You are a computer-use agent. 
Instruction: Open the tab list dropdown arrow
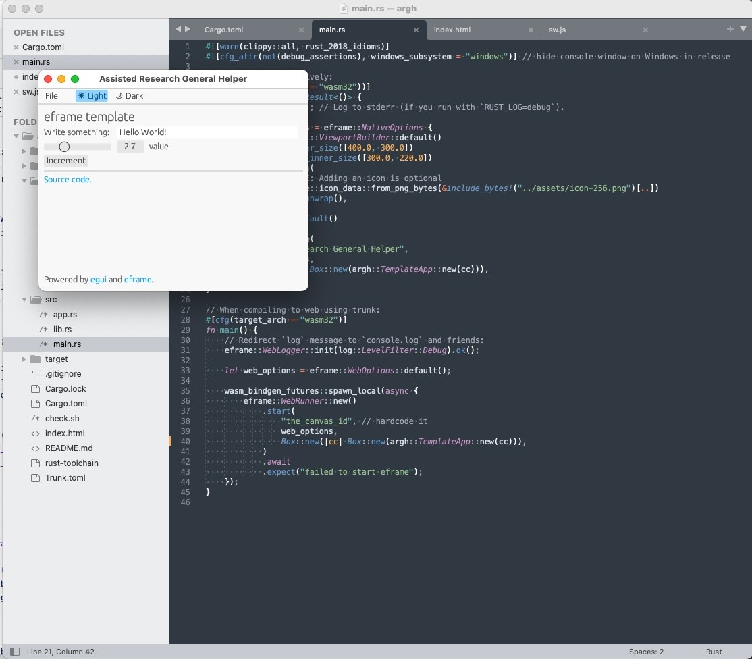[x=743, y=29]
